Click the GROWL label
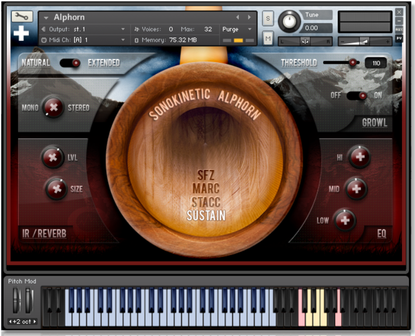Image resolution: width=415 pixels, height=336 pixels. [x=375, y=122]
